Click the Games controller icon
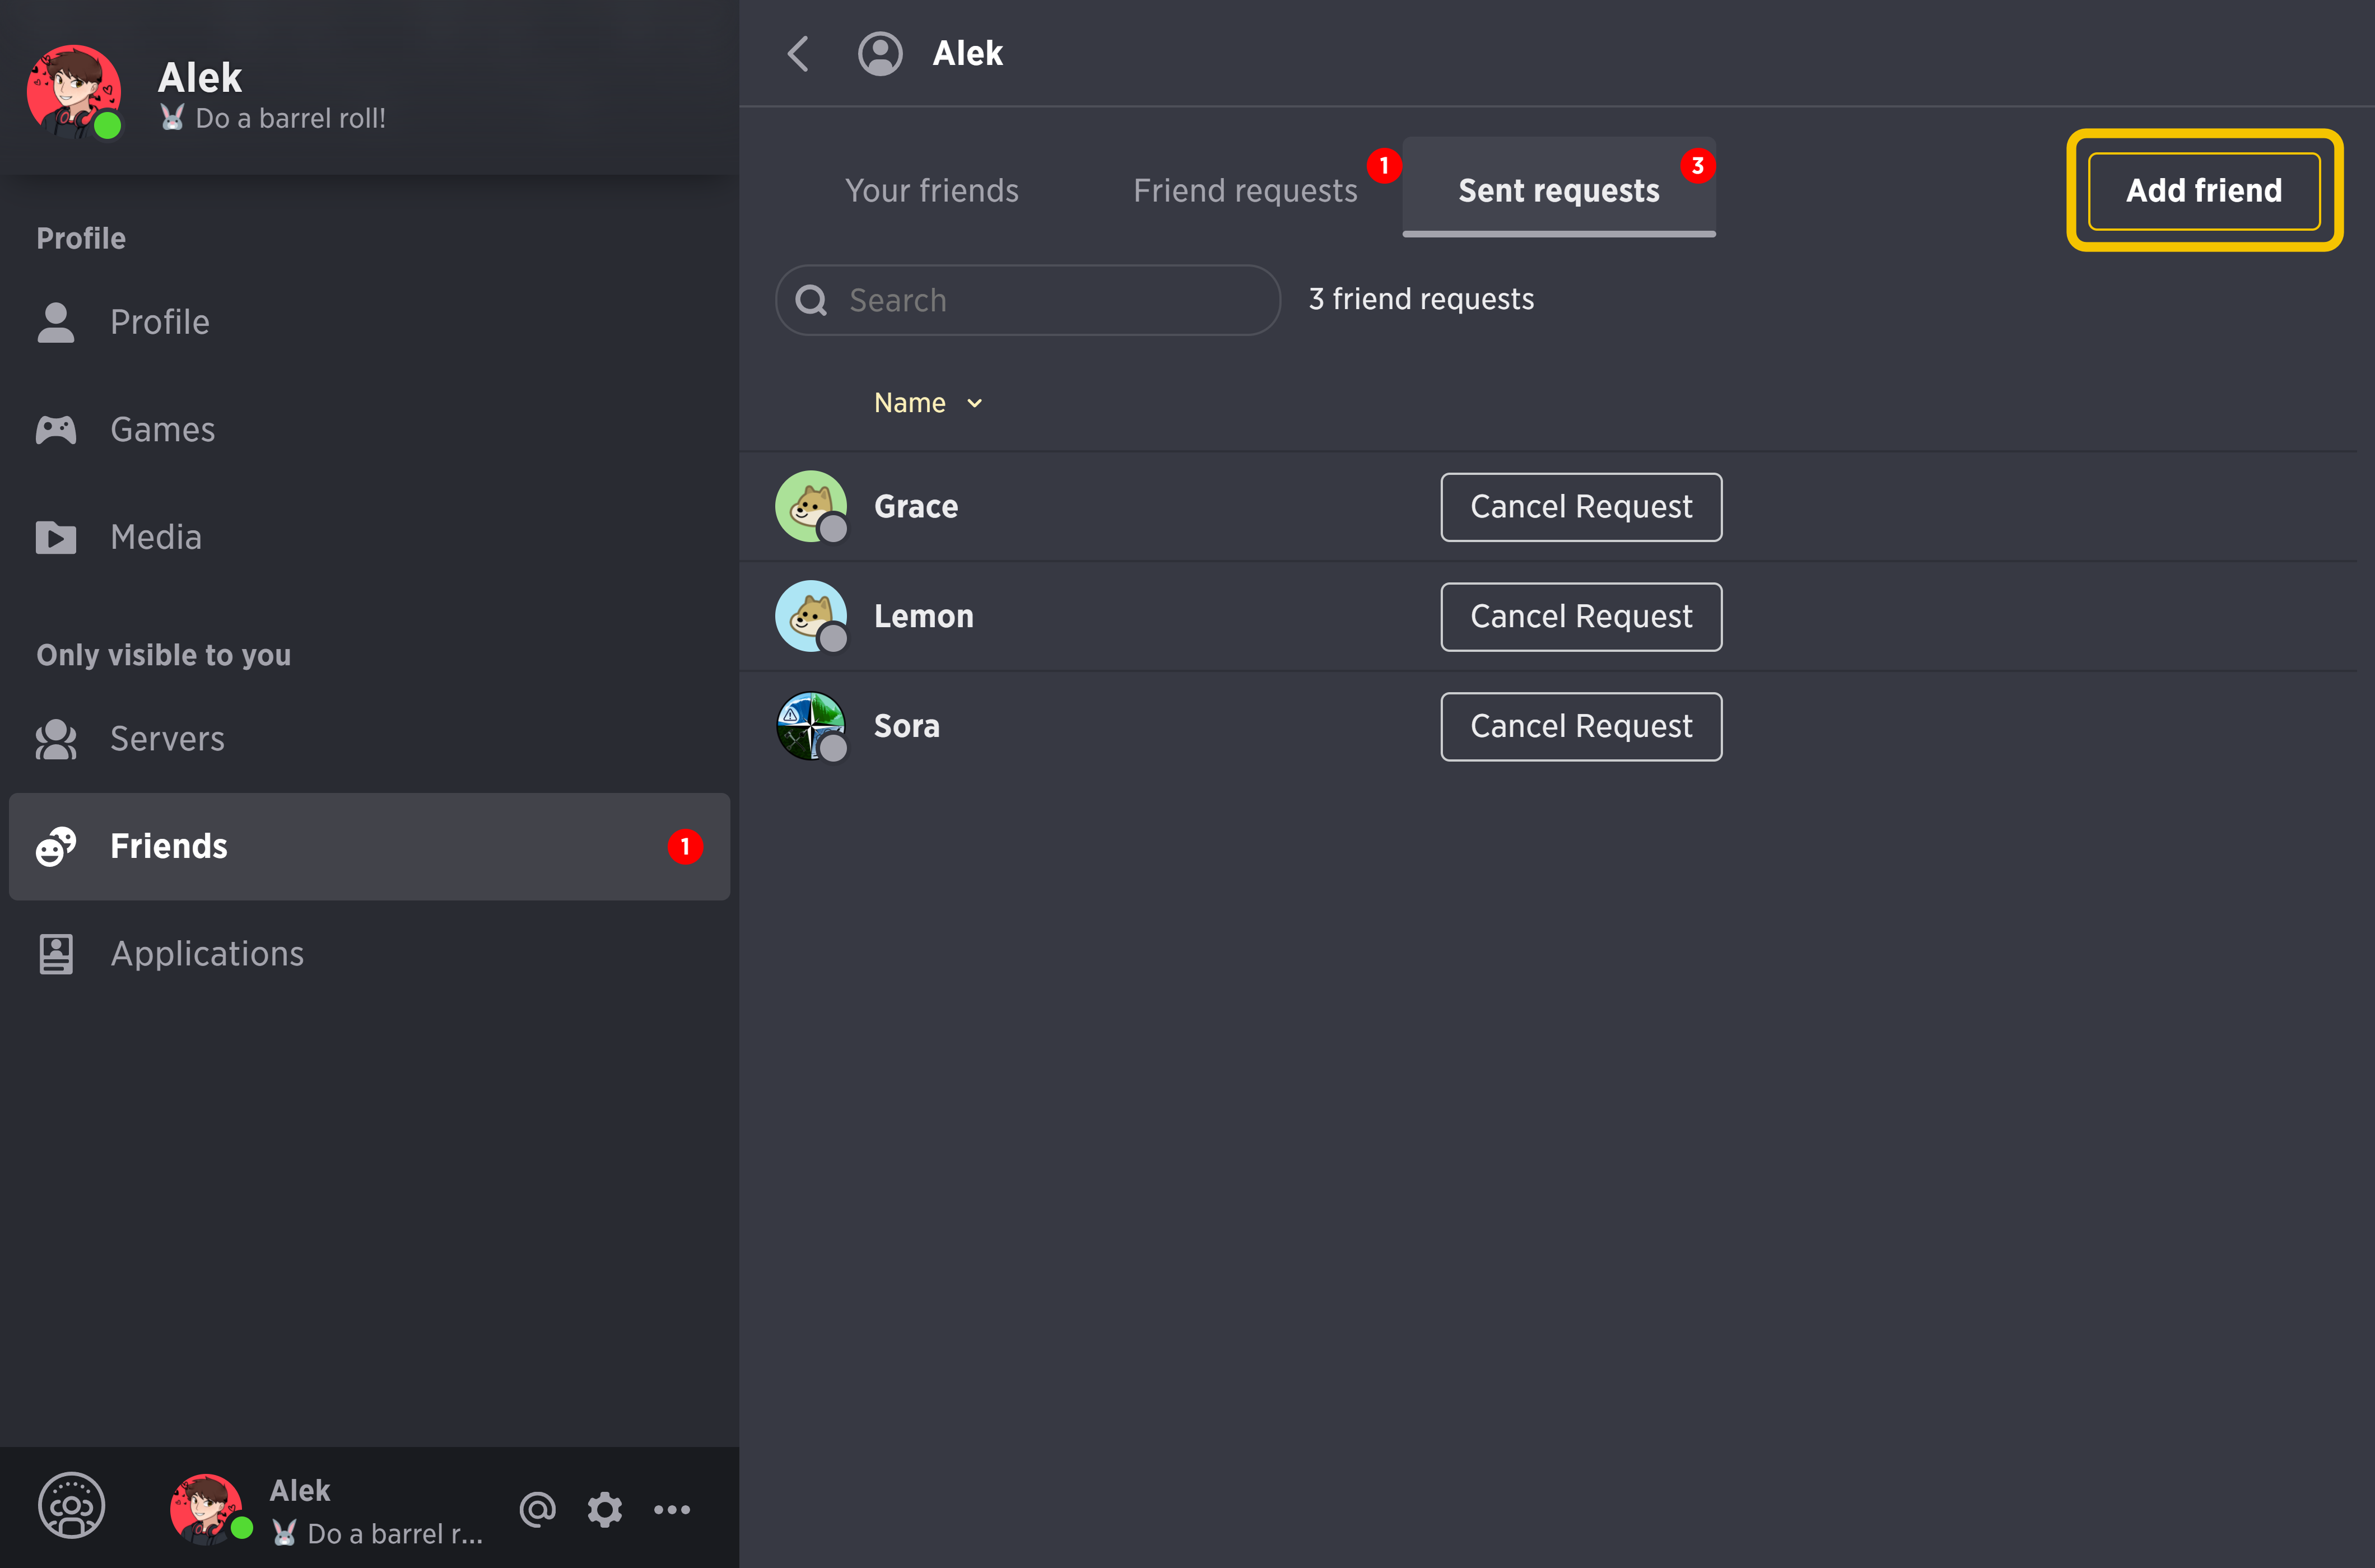The image size is (2375, 1568). coord(56,430)
